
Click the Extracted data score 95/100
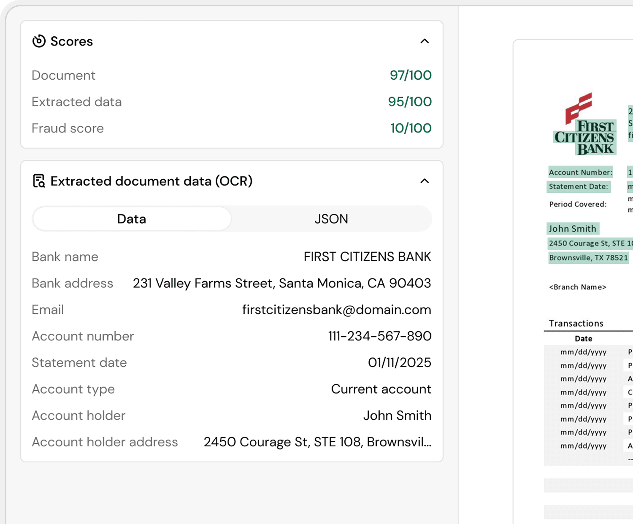409,102
